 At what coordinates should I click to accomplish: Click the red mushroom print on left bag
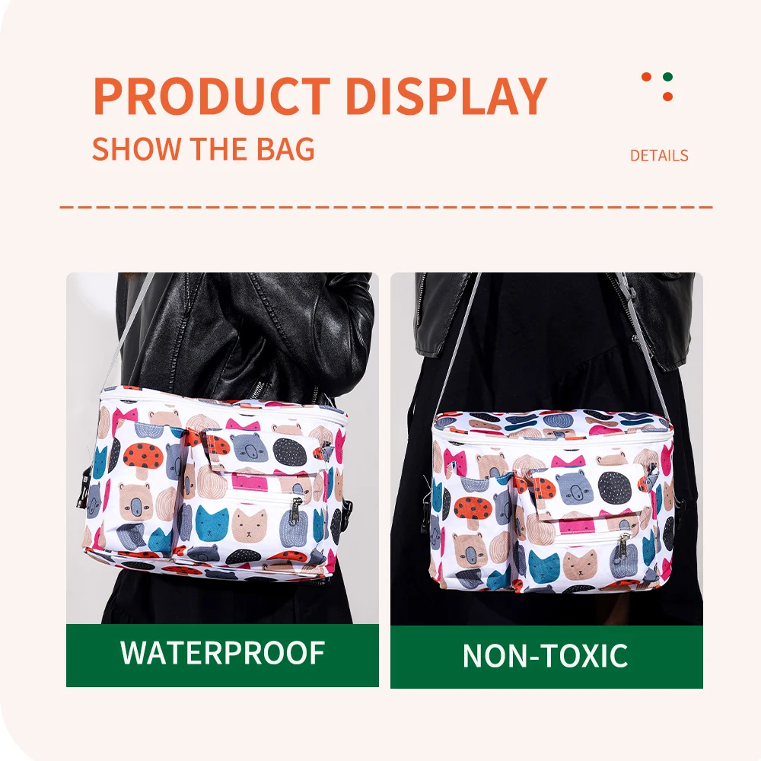[x=143, y=459]
